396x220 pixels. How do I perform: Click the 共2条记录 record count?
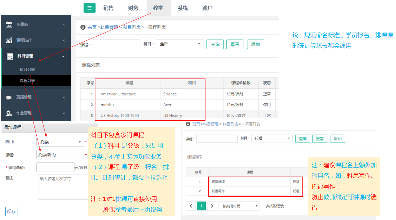(275, 206)
